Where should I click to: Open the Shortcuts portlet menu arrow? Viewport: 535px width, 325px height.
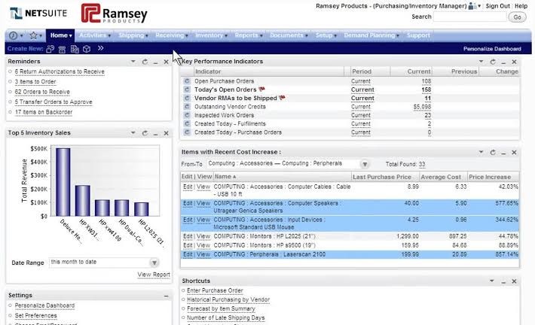[x=492, y=281]
